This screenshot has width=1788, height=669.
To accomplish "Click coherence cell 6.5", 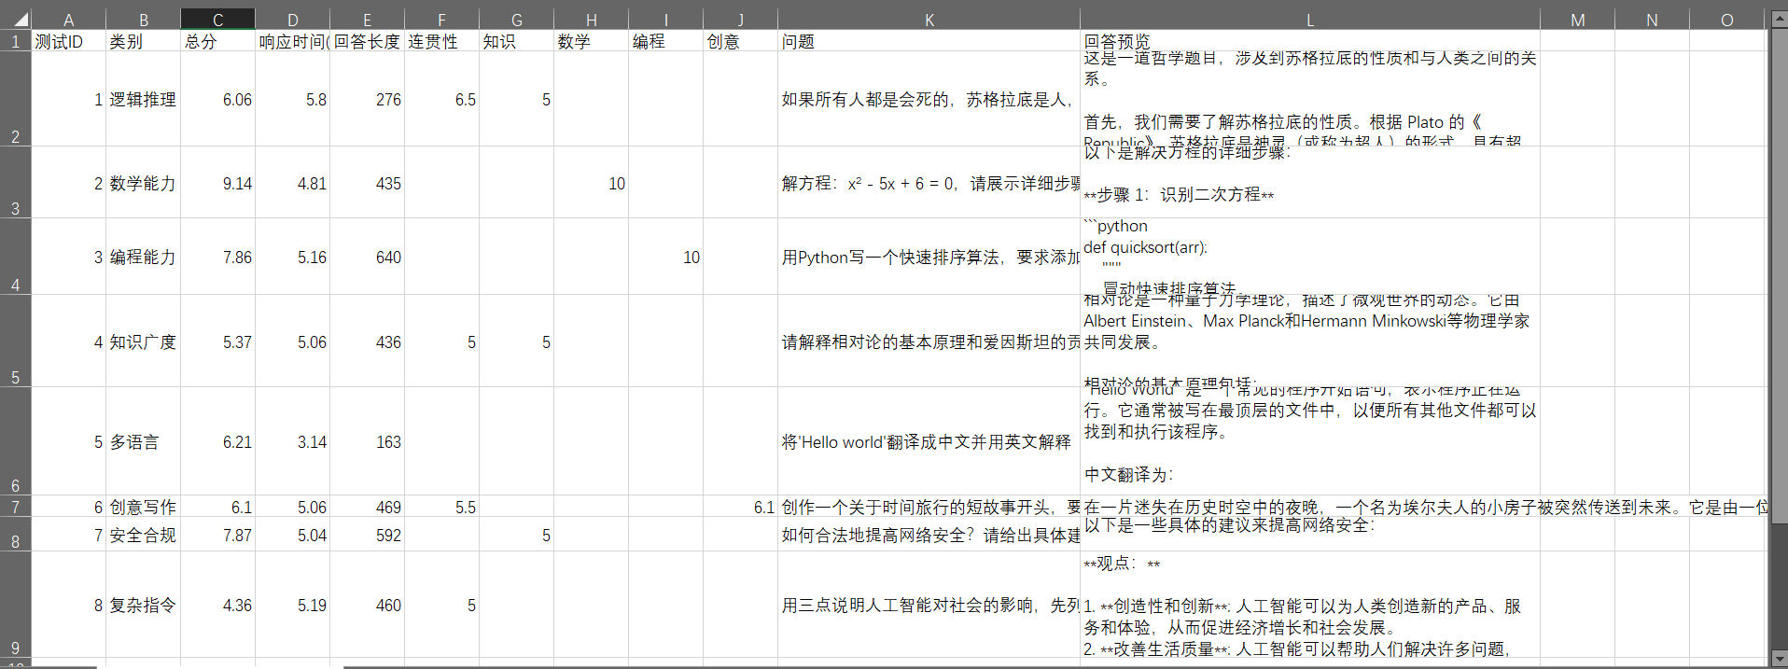I will click(441, 99).
